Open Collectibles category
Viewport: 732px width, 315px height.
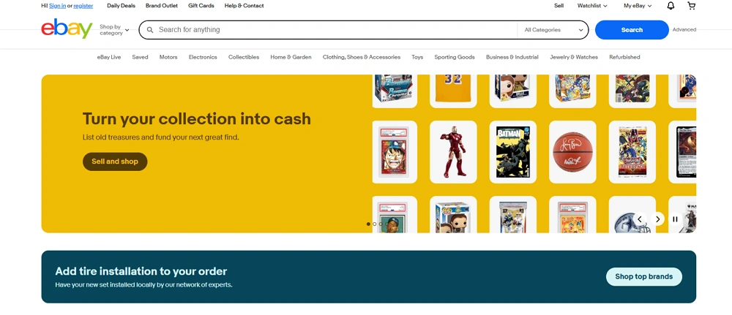click(x=244, y=57)
